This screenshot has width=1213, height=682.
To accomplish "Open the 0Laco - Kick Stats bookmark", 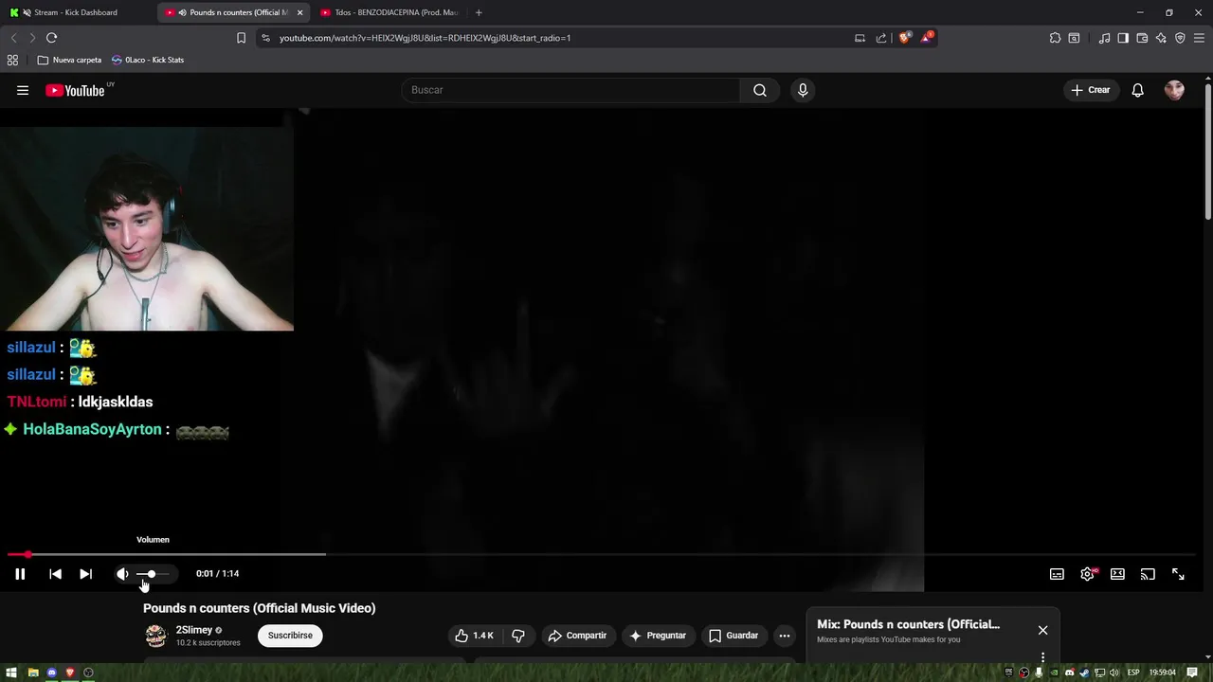I will [148, 60].
